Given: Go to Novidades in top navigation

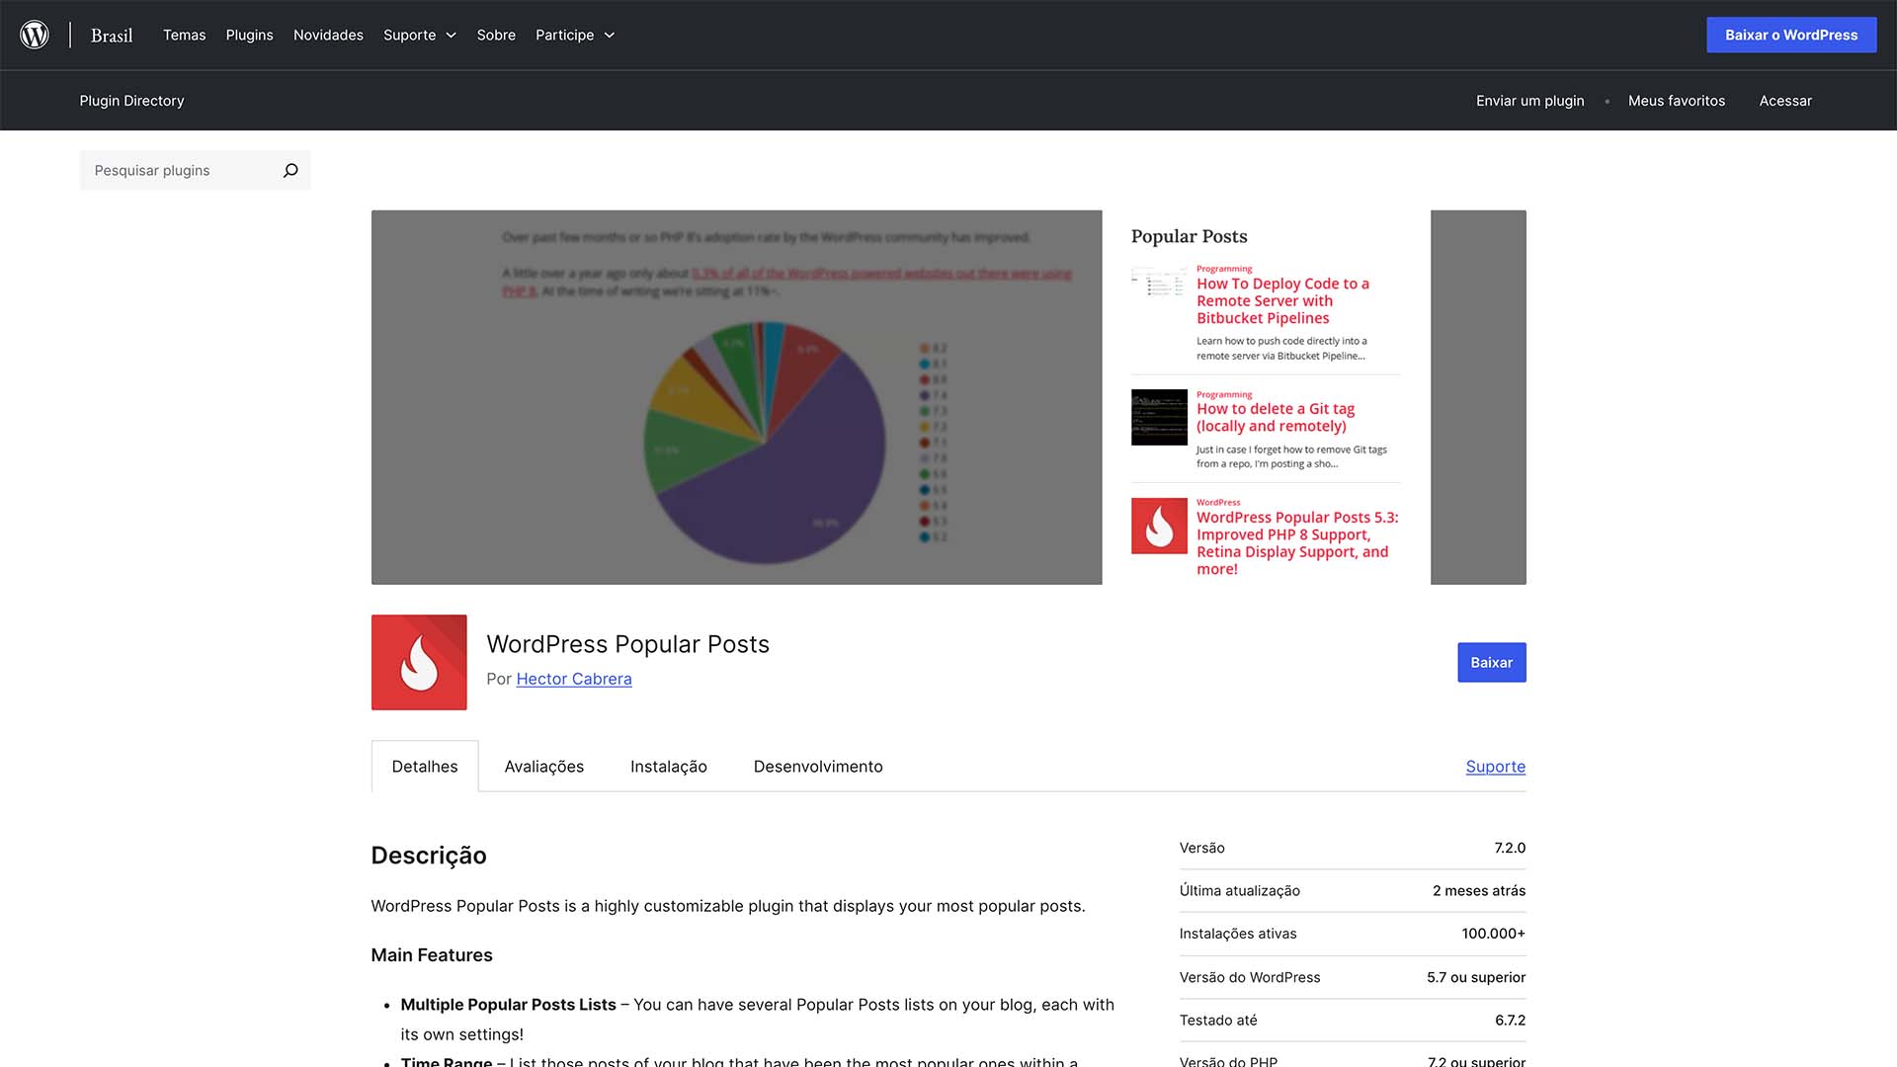Looking at the screenshot, I should 328,35.
